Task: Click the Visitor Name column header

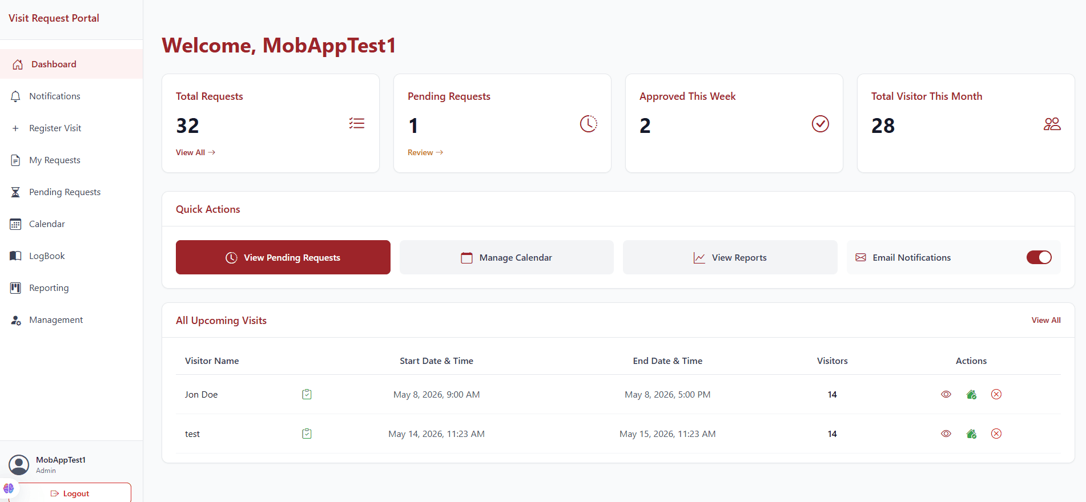Action: click(212, 361)
